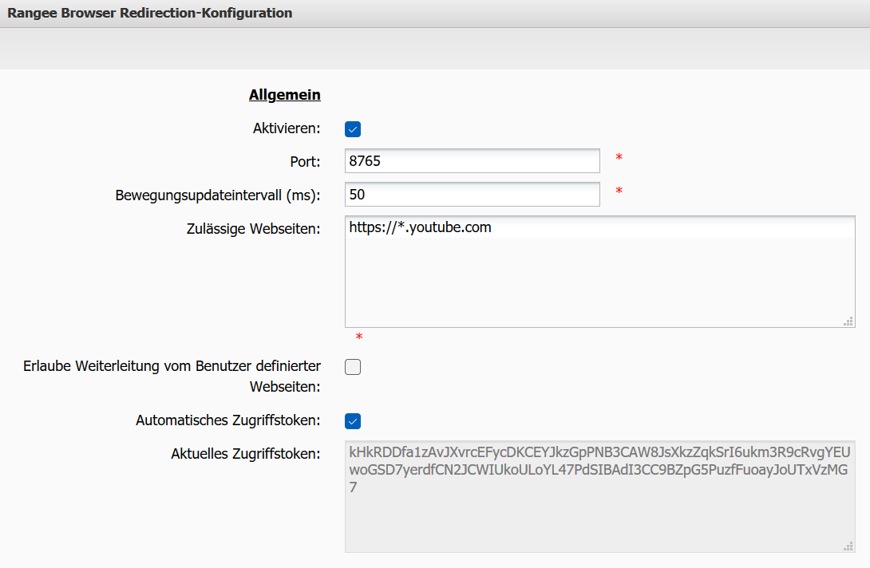Click the "Aktuelles Zugriffstoken:" label
The width and height of the screenshot is (870, 568).
coord(246,454)
